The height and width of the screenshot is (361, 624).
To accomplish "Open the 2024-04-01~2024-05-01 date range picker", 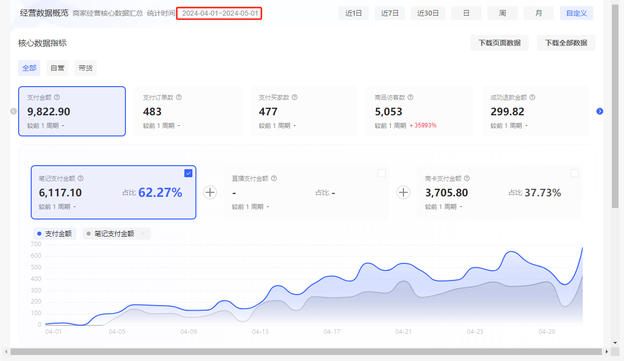I will (x=220, y=13).
